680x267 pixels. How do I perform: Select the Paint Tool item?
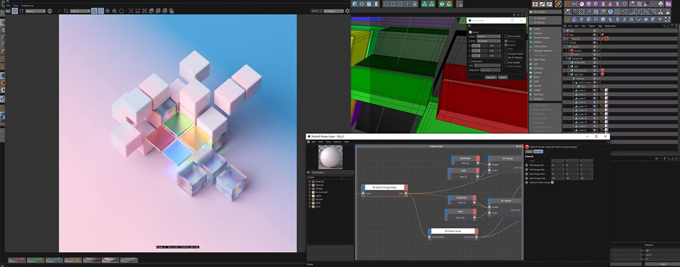pos(544,95)
